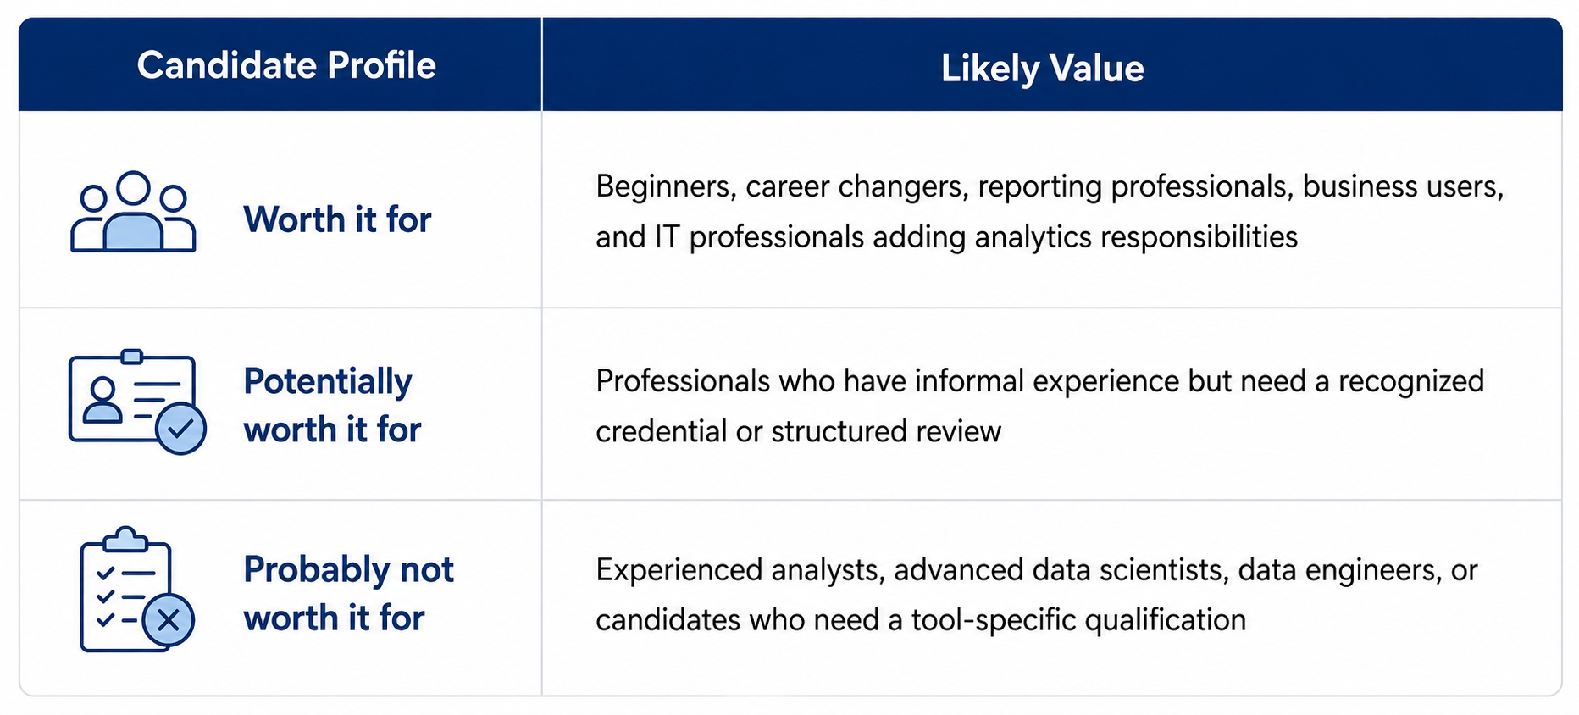Click the 'Experienced analysts, advanced data scientists' text
1579x715 pixels.
point(911,570)
